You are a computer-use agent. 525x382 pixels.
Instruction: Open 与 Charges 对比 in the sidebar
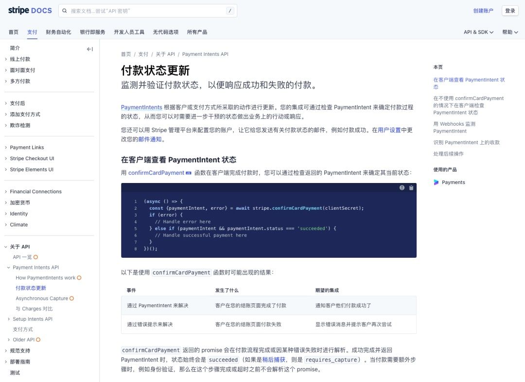tap(34, 309)
